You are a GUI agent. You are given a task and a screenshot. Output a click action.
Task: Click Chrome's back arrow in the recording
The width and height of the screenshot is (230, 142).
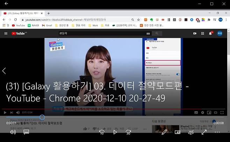coord(4,20)
